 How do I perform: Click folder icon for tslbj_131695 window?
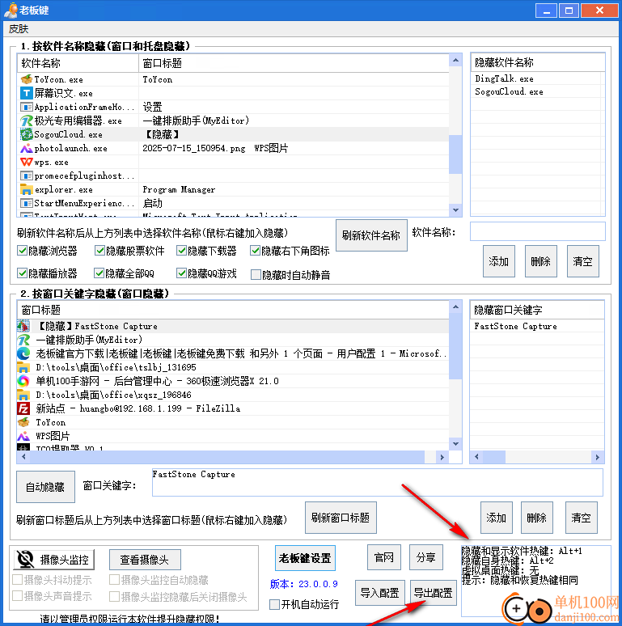point(23,367)
